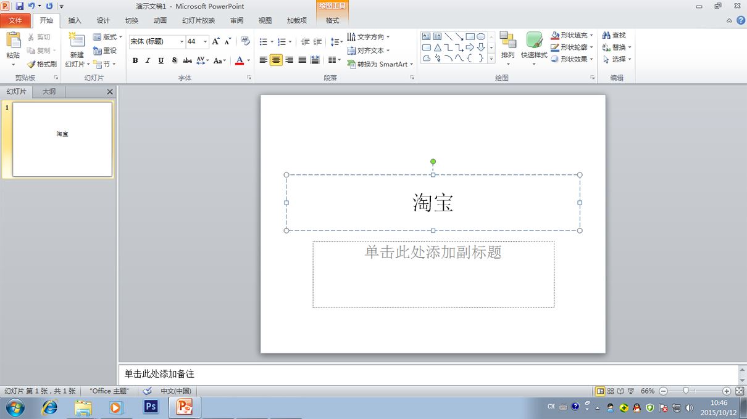
Task: Click the zoom slider handle
Action: 686,391
